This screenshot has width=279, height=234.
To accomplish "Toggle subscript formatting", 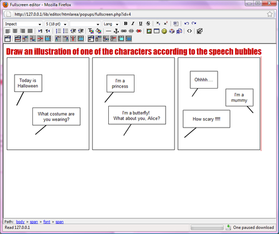I will [x=158, y=23].
